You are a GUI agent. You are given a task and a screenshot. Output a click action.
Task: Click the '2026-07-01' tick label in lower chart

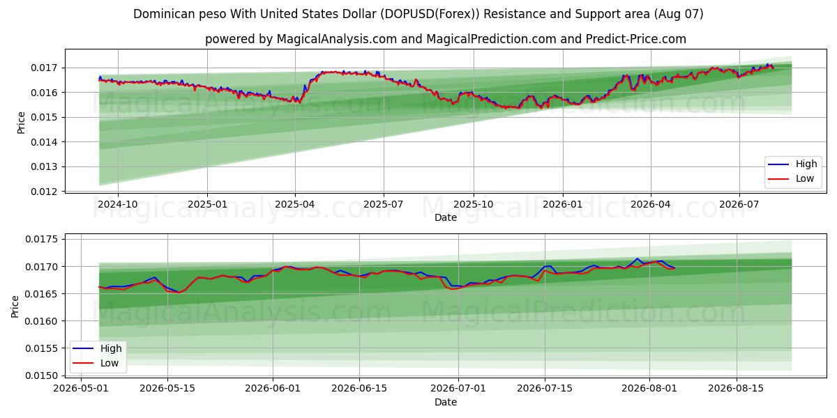click(x=458, y=389)
